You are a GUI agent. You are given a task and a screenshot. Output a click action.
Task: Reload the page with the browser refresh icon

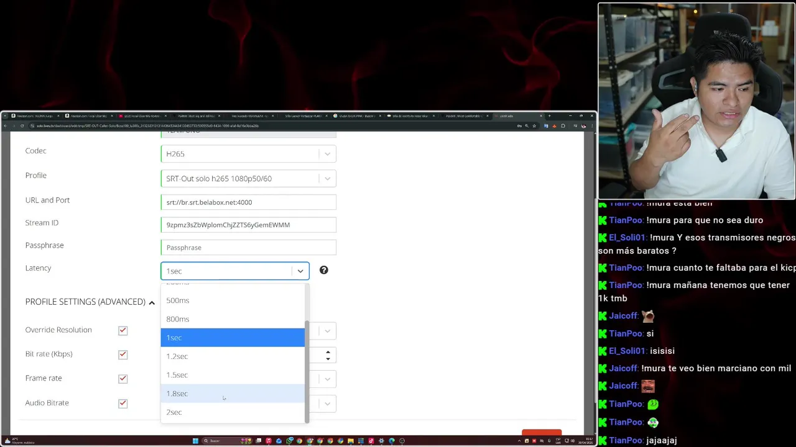[22, 126]
